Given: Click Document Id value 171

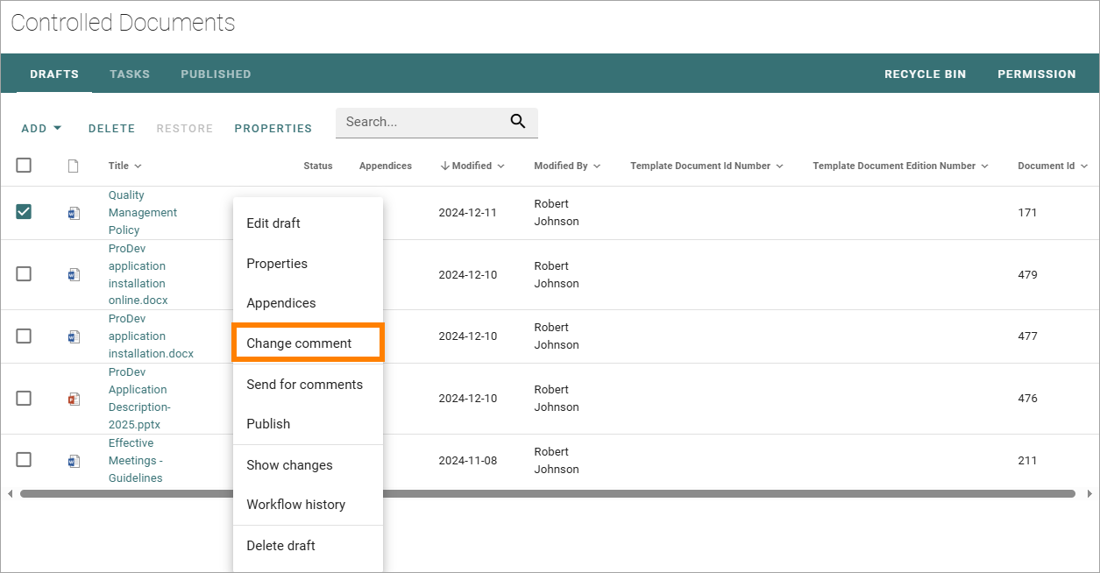Looking at the screenshot, I should (x=1027, y=213).
